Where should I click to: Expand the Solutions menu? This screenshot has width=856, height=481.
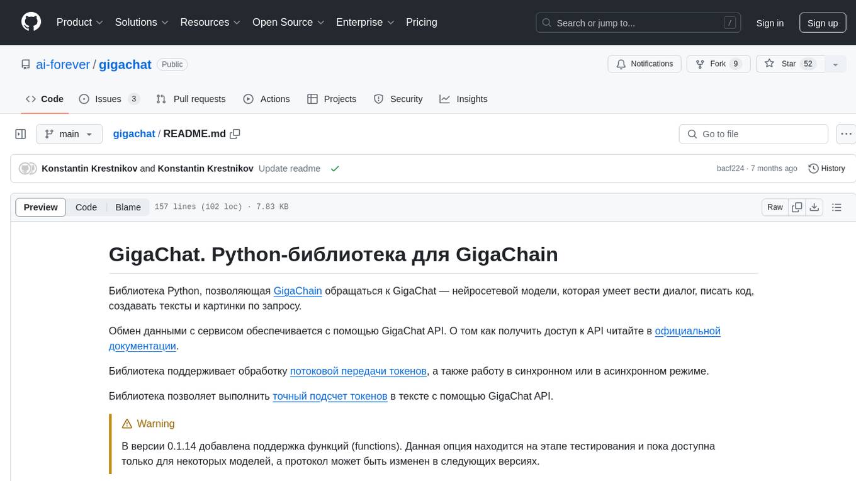click(x=142, y=22)
